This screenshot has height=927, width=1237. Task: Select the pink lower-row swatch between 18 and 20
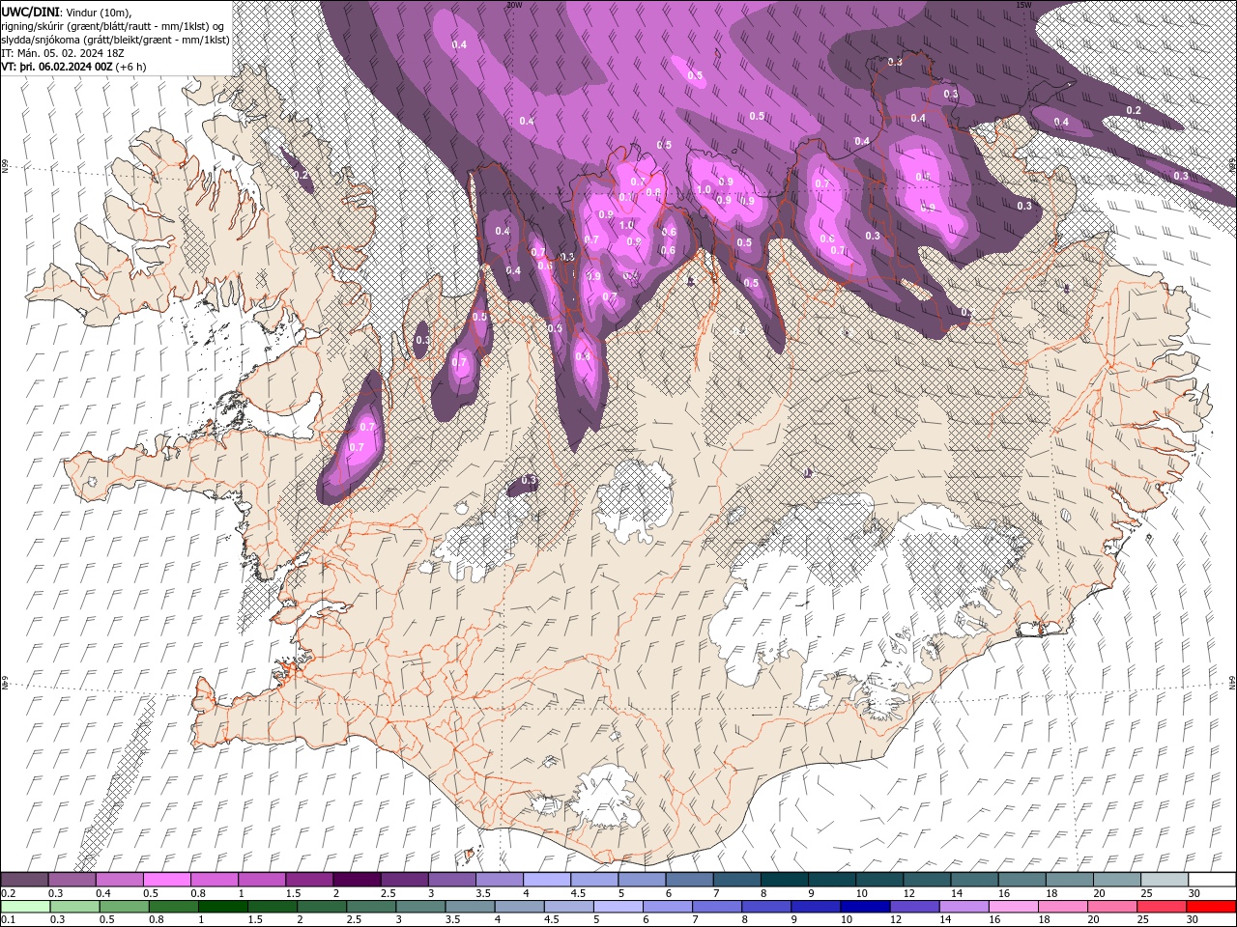pyautogui.click(x=1065, y=907)
